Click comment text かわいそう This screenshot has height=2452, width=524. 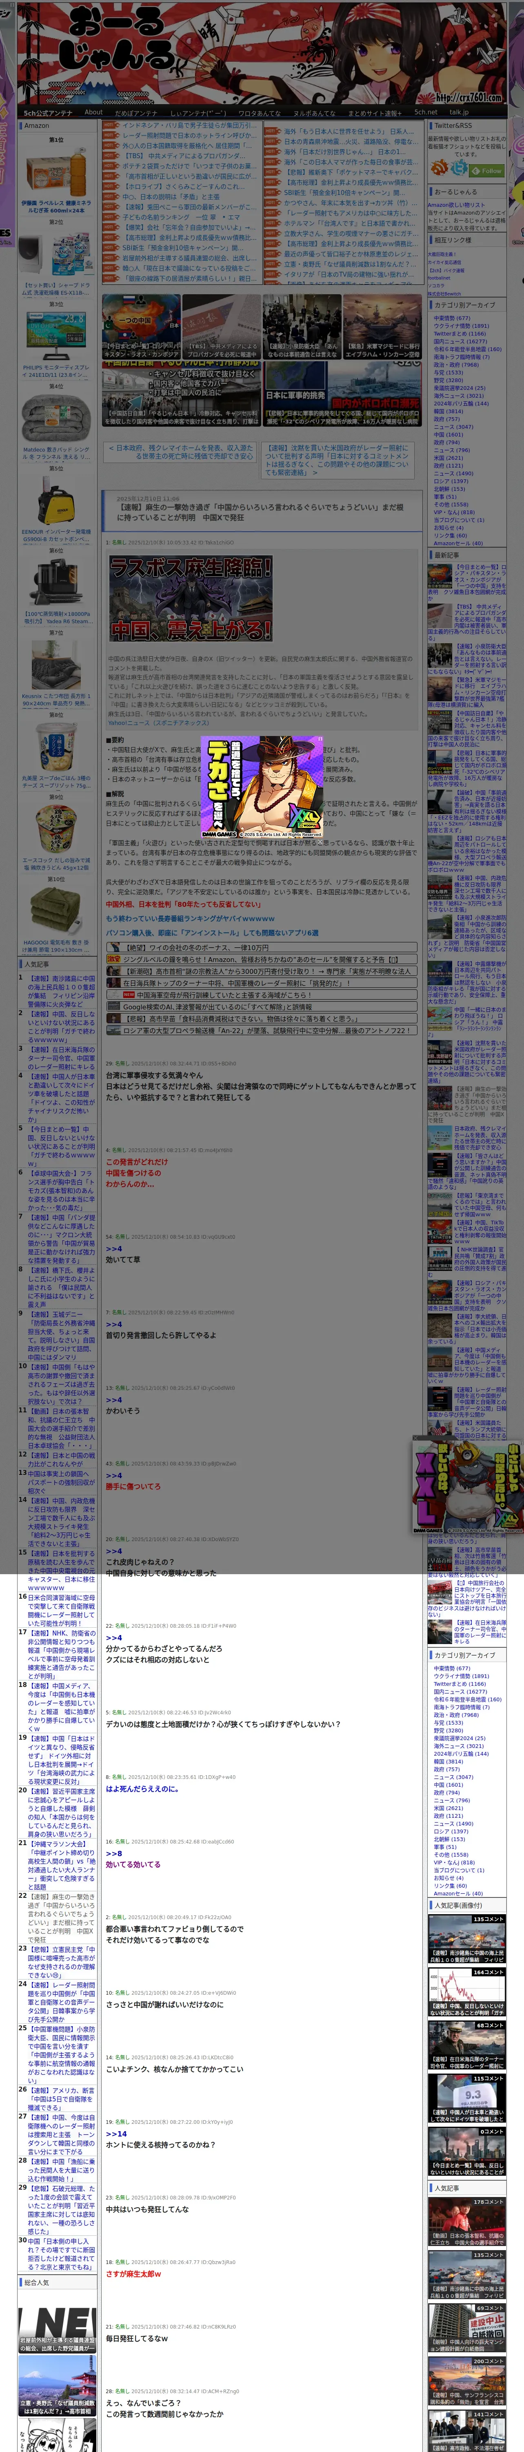[x=123, y=1411]
